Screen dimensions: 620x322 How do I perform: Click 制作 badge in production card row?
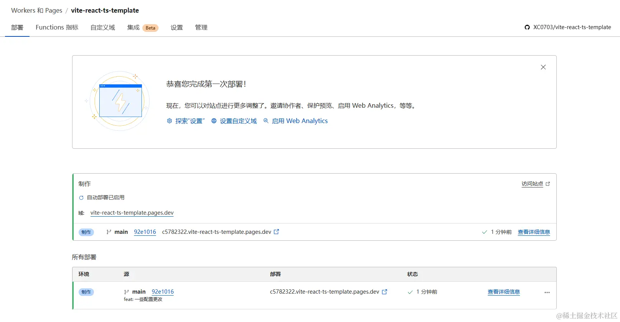86,232
